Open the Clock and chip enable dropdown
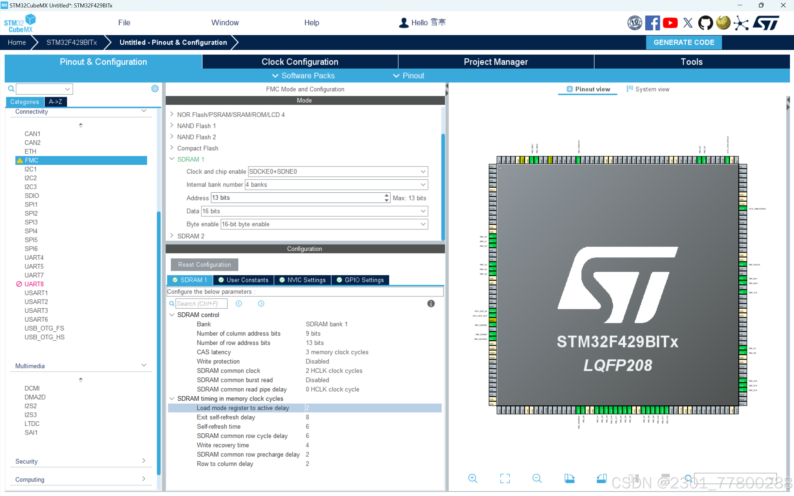The image size is (794, 496). pos(423,171)
